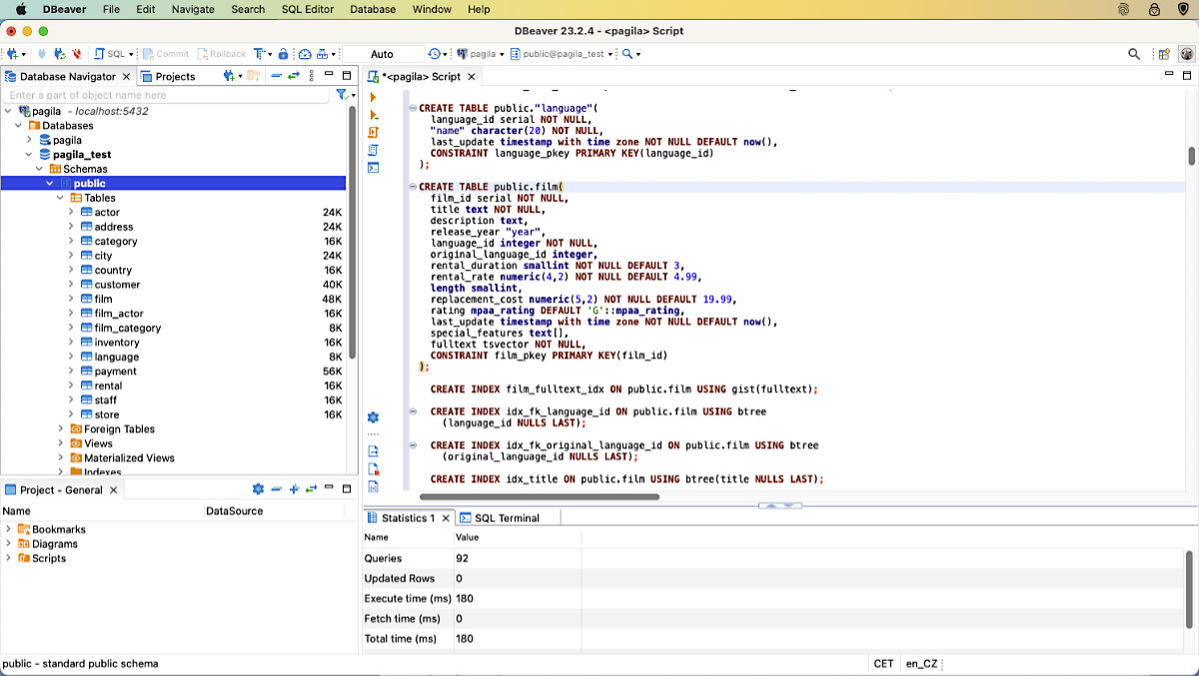The height and width of the screenshot is (676, 1199).
Task: Click the DBeaver perspective icon at top right
Action: (x=1186, y=54)
